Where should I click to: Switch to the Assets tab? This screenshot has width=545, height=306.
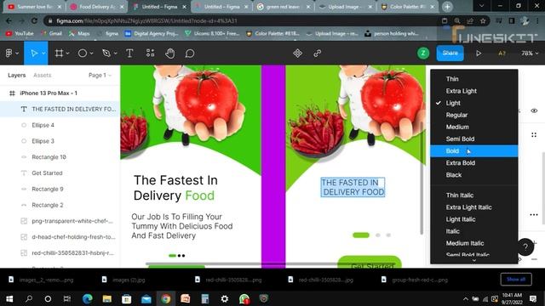point(43,75)
